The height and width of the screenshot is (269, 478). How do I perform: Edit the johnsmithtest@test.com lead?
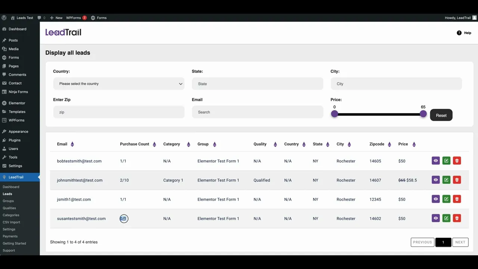click(446, 180)
